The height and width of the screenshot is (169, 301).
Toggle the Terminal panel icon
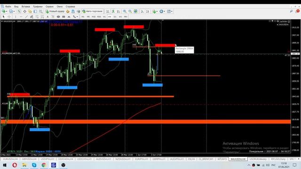(x=35, y=11)
